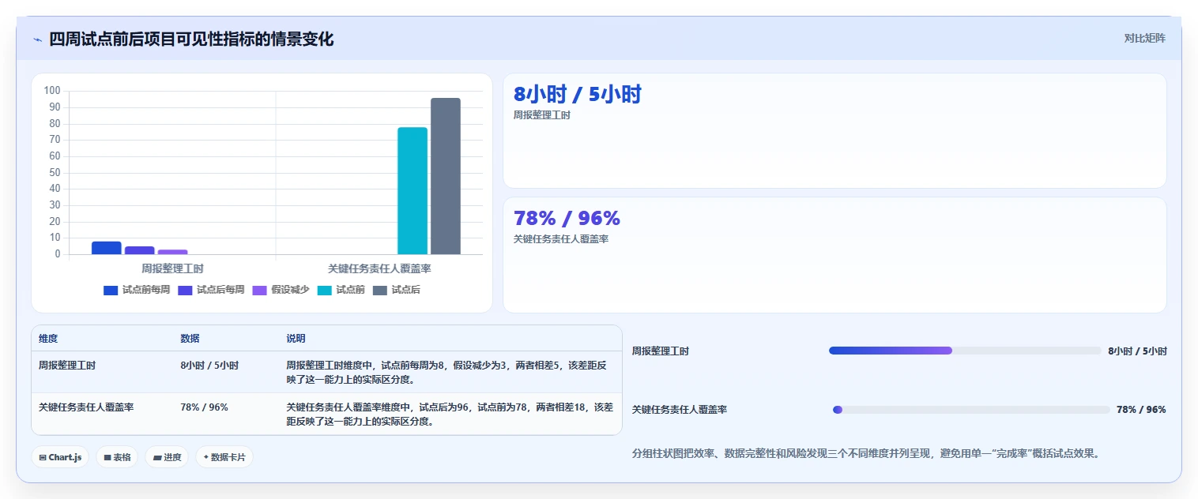The image size is (1198, 499).
Task: Click the 周报整理工时 x-axis label
Action: (172, 268)
